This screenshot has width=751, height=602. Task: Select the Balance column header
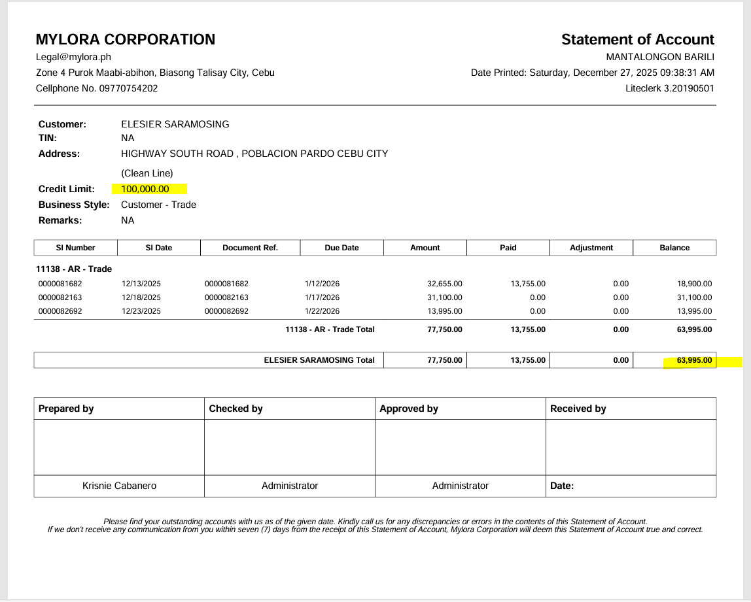click(x=674, y=248)
